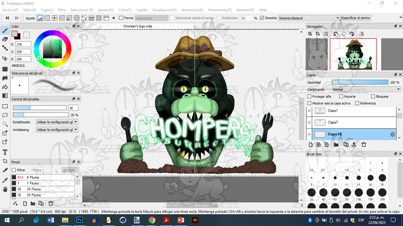Click Especificar el centro button

(356, 18)
